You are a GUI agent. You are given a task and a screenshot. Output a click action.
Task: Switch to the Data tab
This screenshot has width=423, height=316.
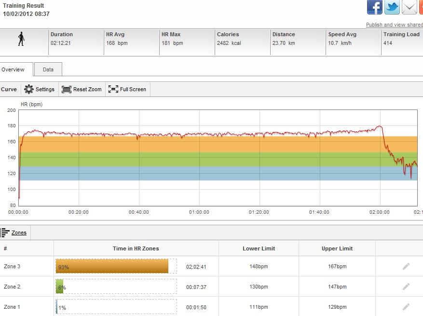(48, 69)
